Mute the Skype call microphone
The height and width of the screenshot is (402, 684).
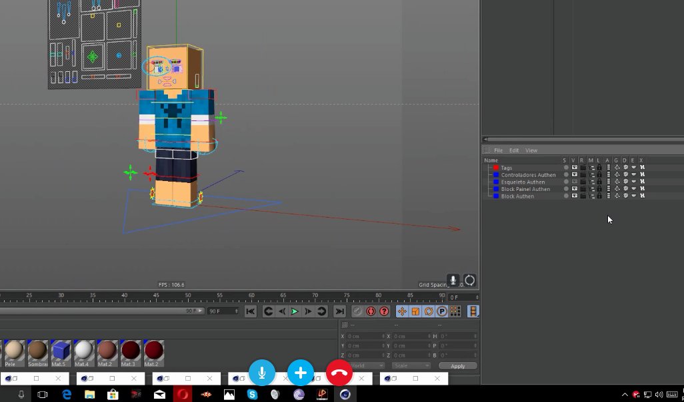[262, 373]
